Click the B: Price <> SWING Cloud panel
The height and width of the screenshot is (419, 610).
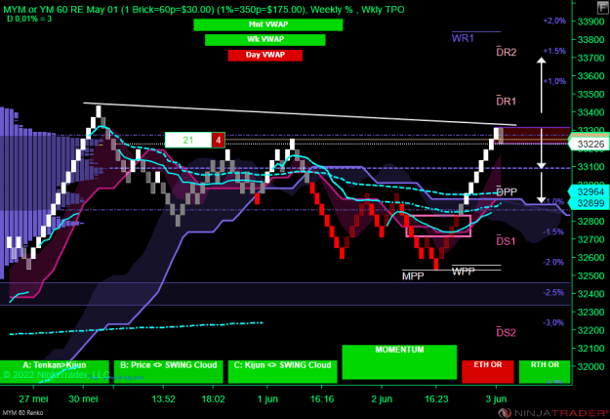click(x=169, y=371)
